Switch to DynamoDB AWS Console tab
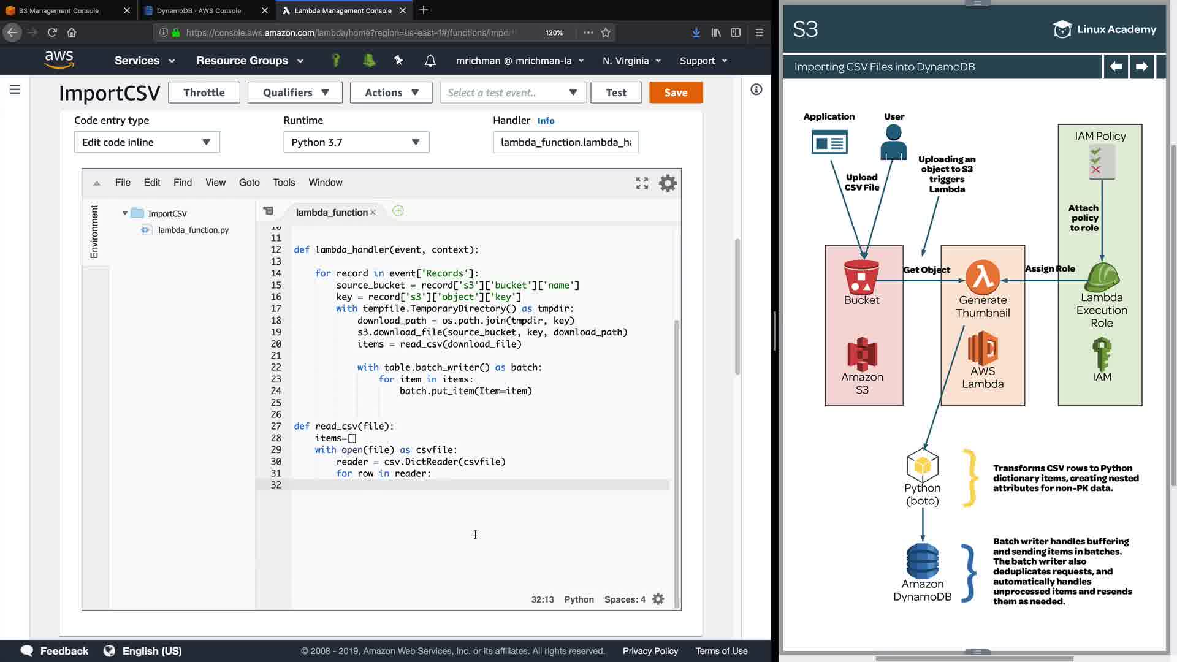Screen dimensions: 1177x662 tap(199, 10)
